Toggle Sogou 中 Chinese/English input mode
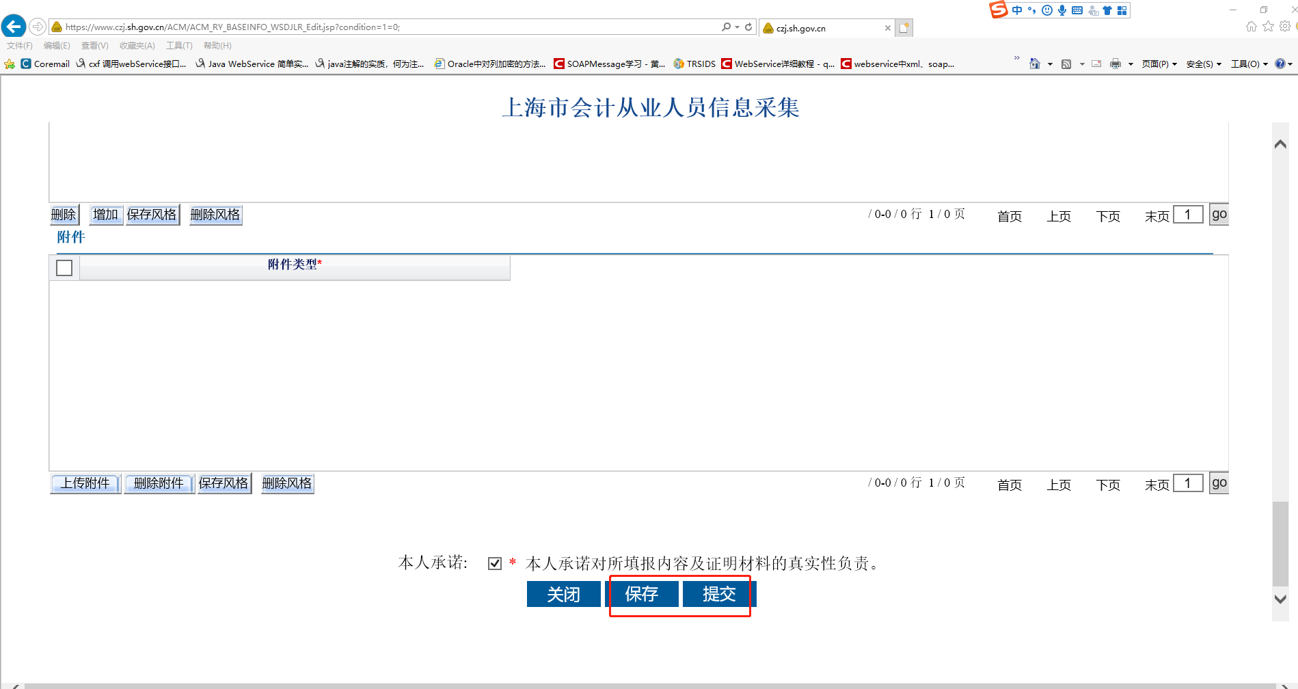The width and height of the screenshot is (1298, 689). (1017, 10)
